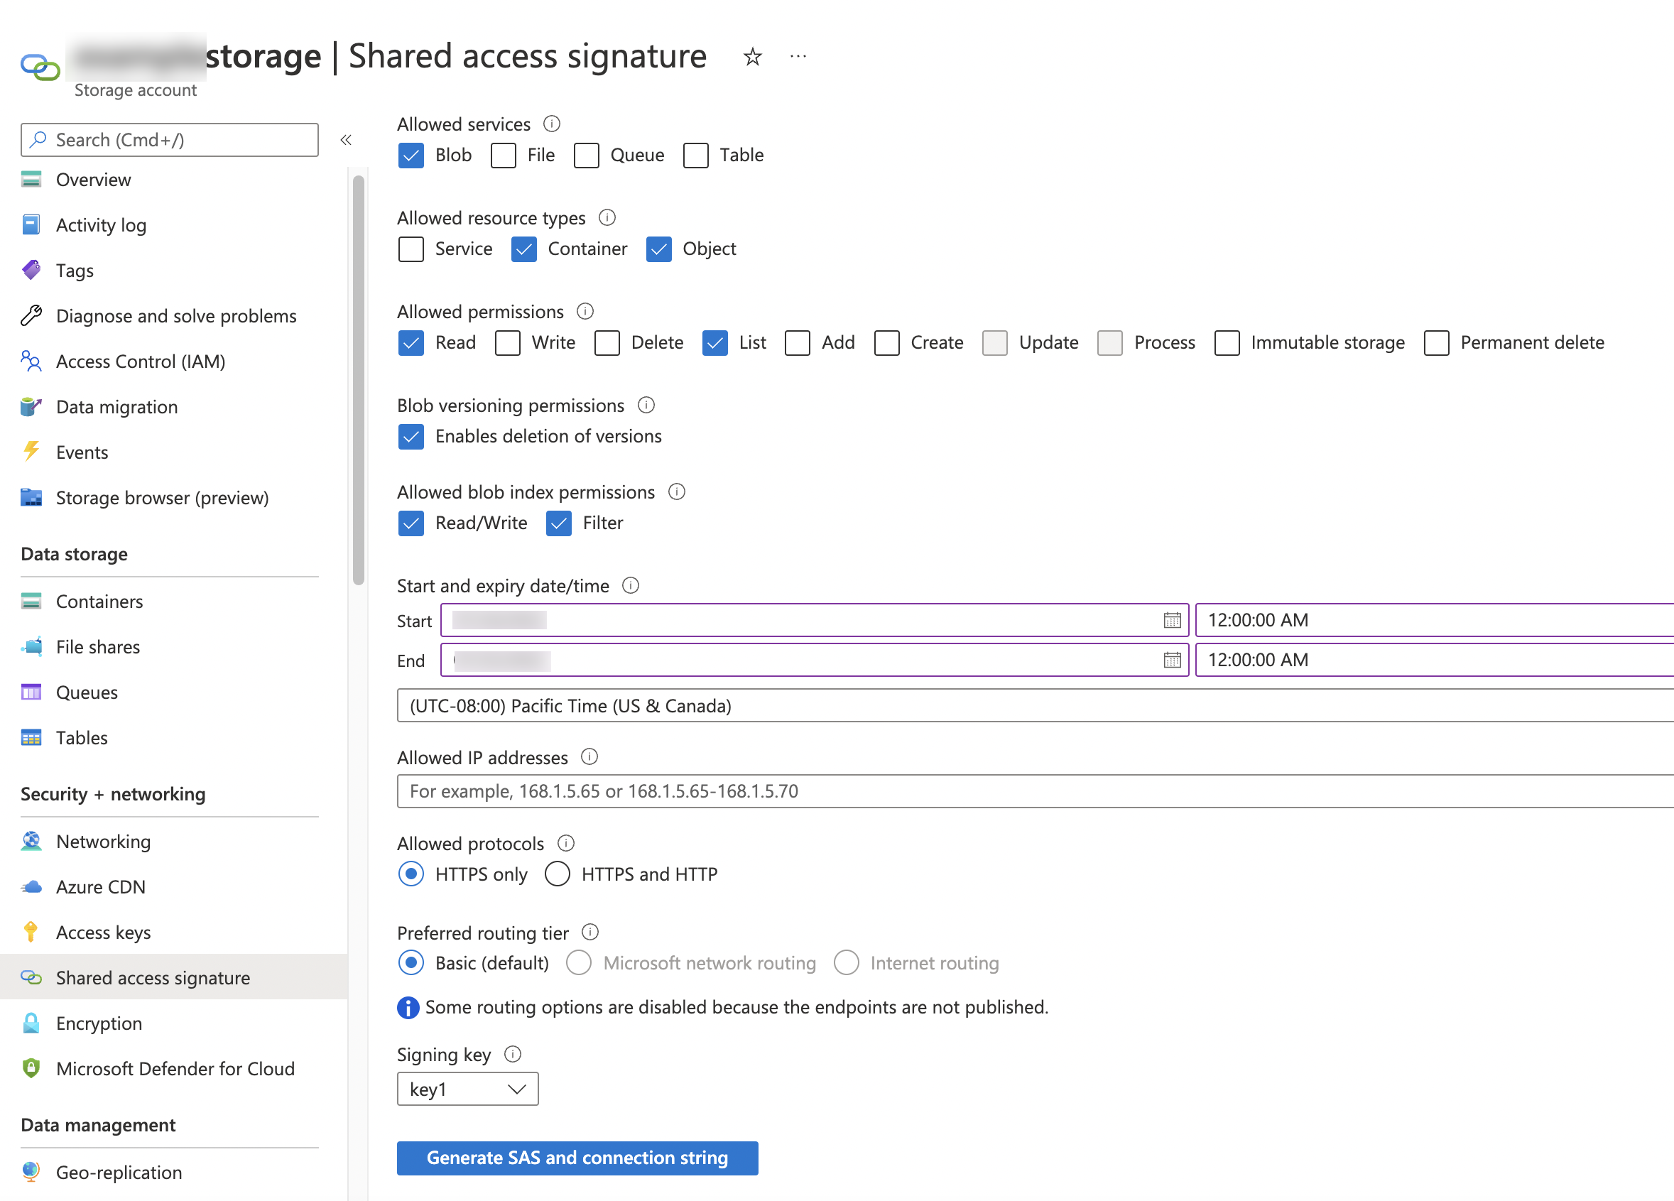Open the Activity log icon
Screen dimensions: 1674x1201
click(31, 224)
